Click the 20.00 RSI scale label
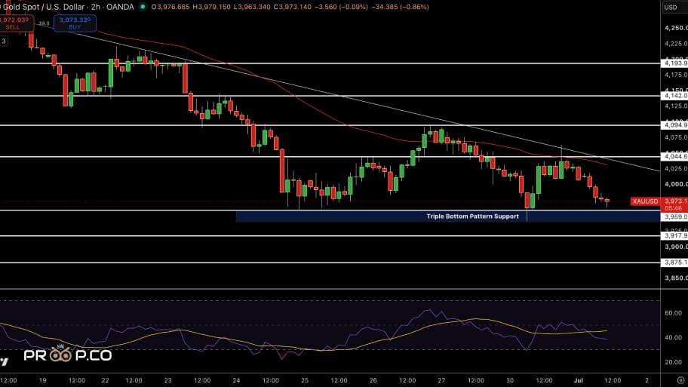688x387 pixels. click(673, 362)
